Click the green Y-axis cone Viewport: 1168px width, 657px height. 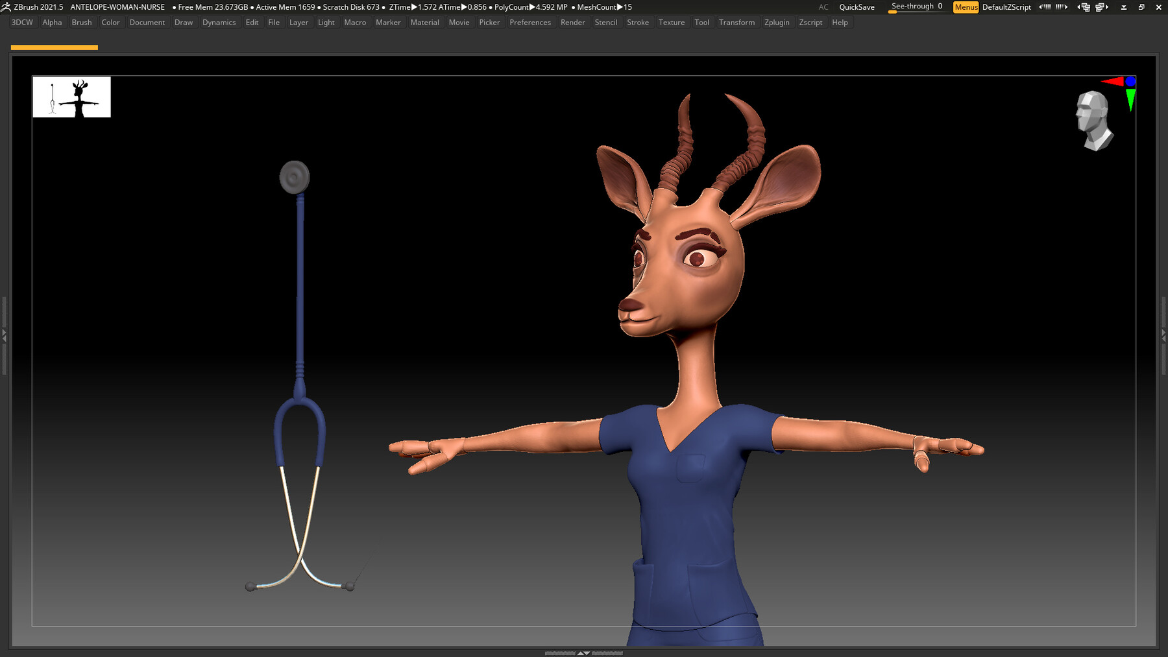coord(1130,100)
